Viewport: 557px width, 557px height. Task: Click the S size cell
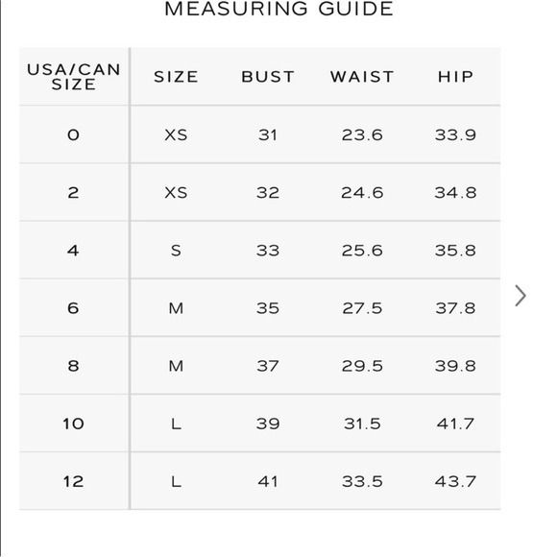176,251
